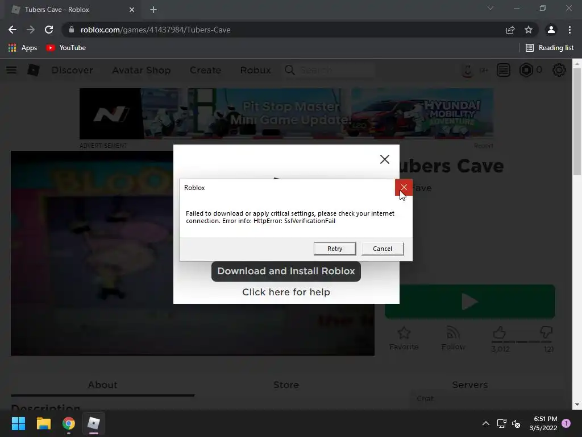
Task: Show hidden system tray icons
Action: (485, 423)
